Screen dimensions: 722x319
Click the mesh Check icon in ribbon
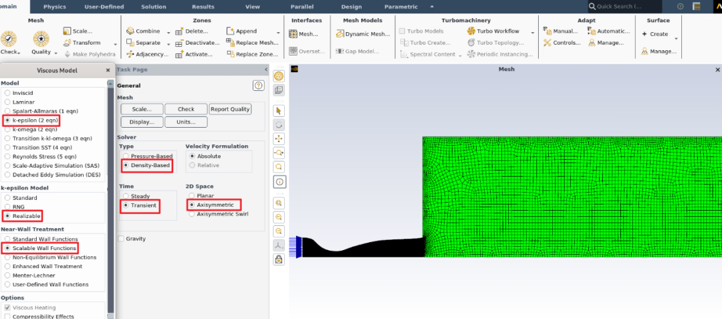tap(8, 39)
